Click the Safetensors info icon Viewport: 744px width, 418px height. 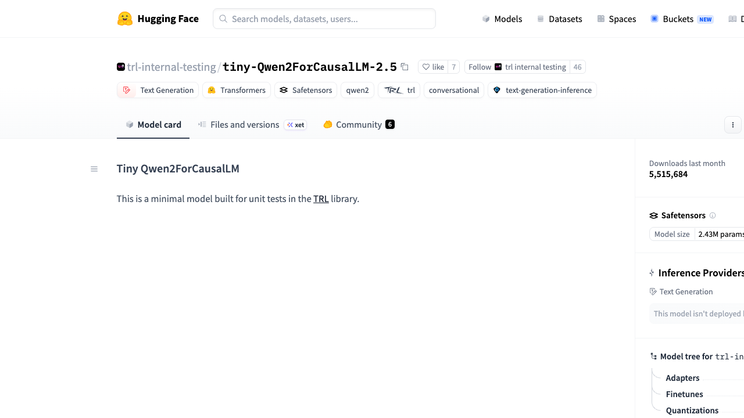click(x=713, y=215)
